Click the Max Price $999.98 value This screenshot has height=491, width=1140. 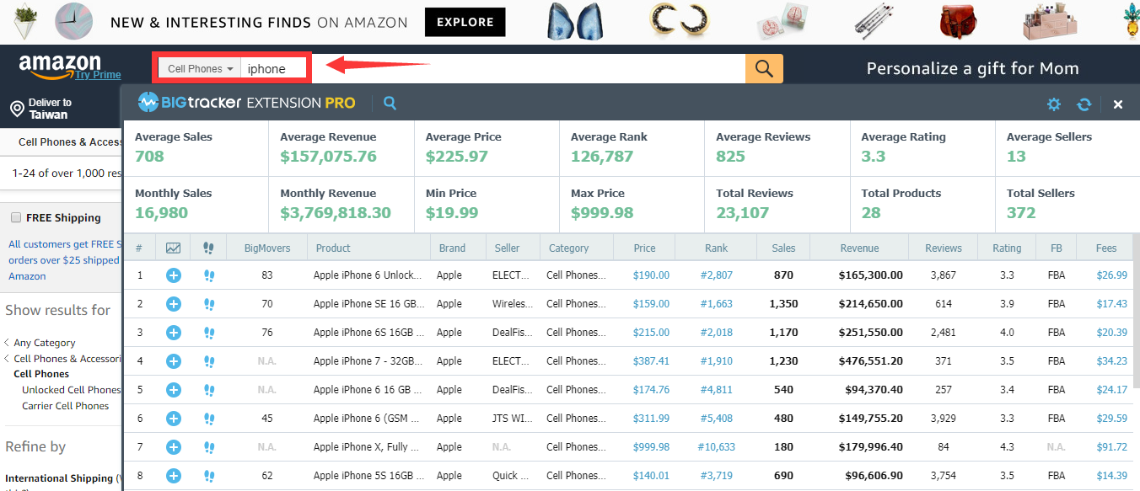click(x=602, y=213)
